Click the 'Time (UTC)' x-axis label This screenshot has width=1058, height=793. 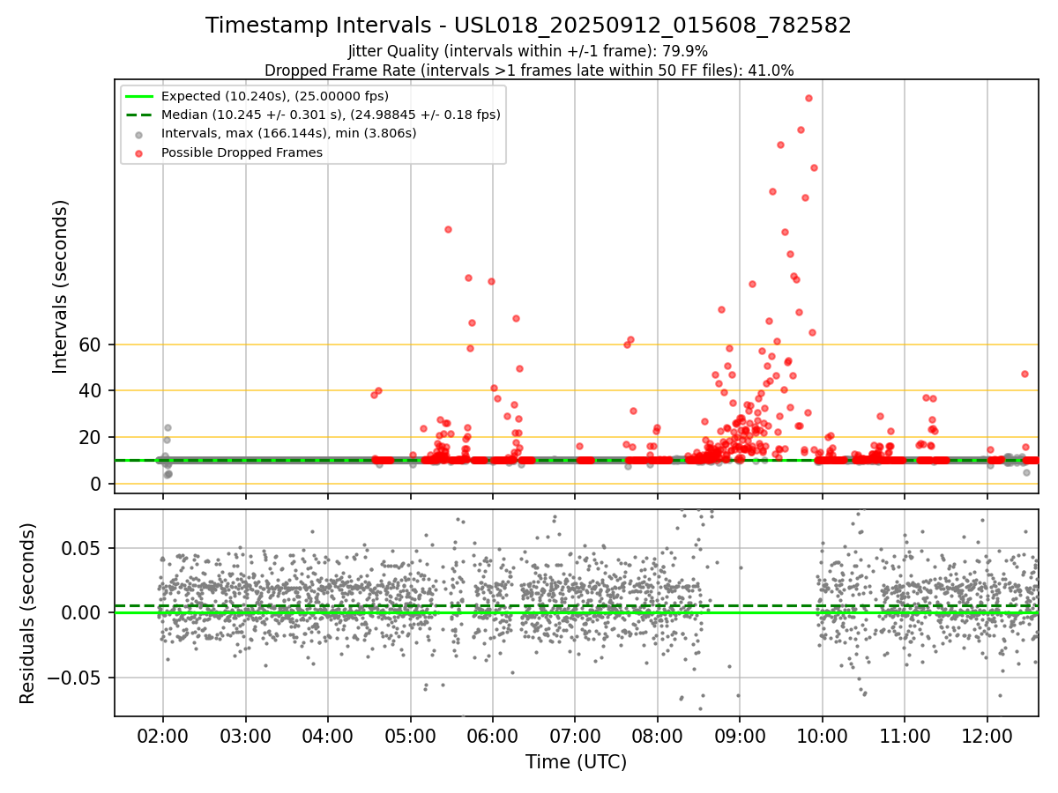(x=577, y=762)
